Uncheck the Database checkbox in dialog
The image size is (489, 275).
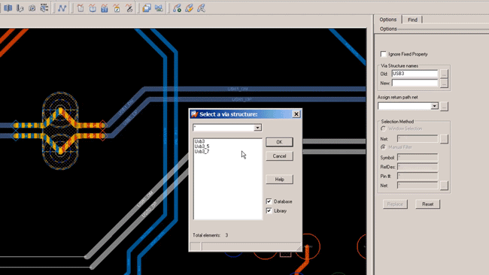pos(269,201)
